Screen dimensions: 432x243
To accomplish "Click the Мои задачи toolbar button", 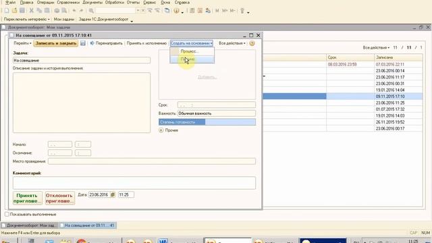I will pos(64,20).
